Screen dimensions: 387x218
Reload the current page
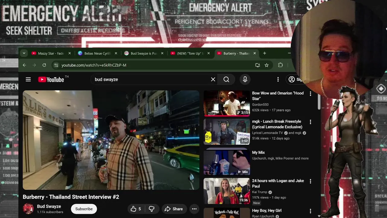click(x=44, y=65)
